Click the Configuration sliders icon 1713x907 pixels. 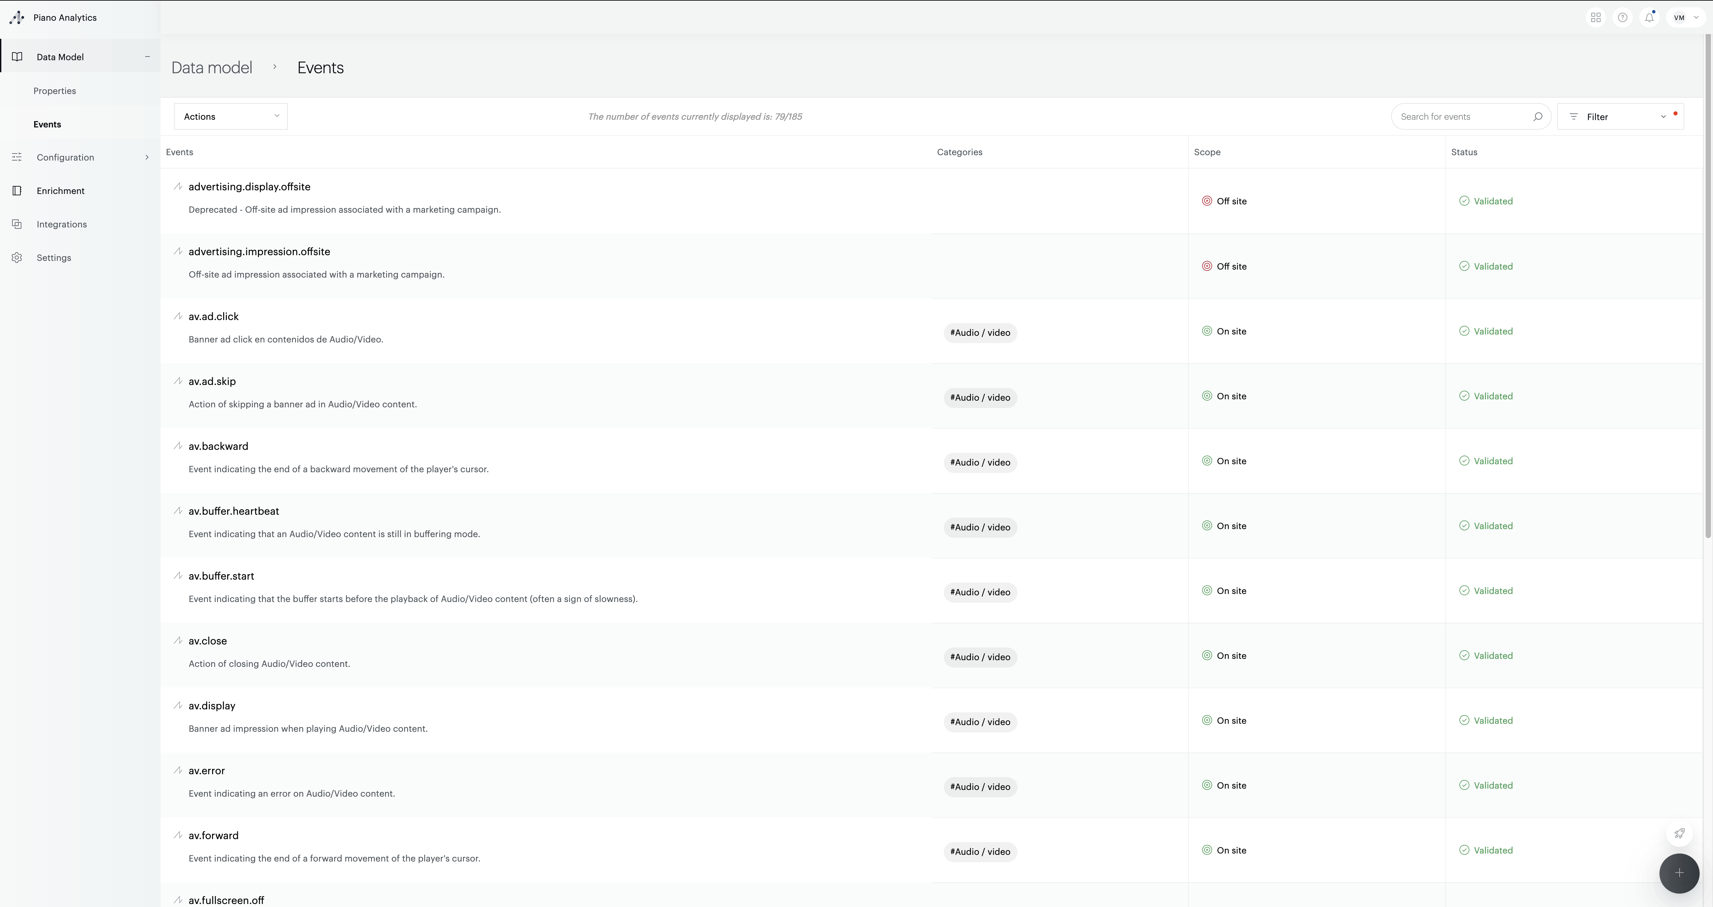pos(17,157)
